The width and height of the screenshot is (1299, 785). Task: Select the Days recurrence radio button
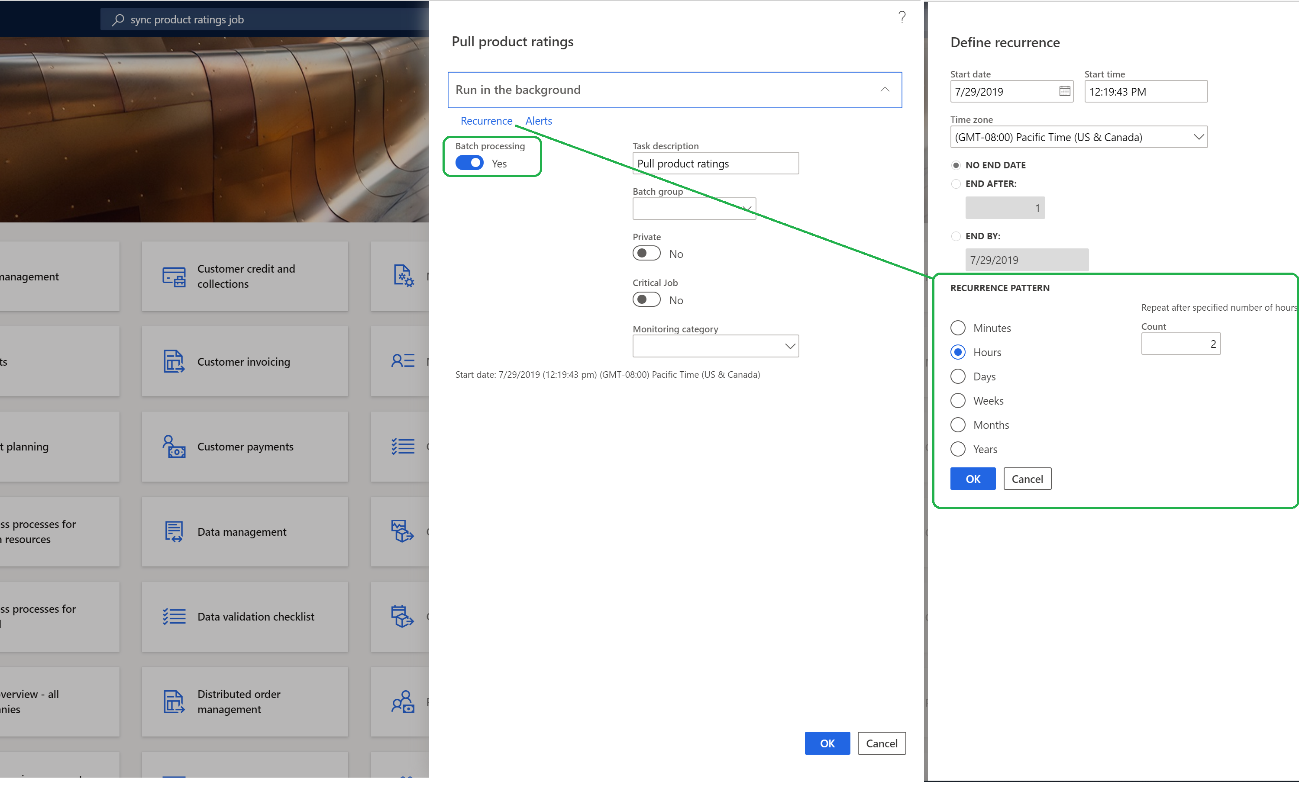coord(957,375)
